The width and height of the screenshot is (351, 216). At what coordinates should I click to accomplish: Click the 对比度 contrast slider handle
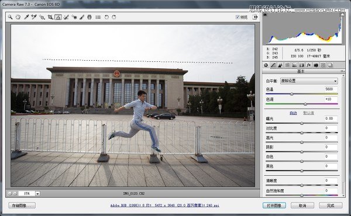(302, 133)
